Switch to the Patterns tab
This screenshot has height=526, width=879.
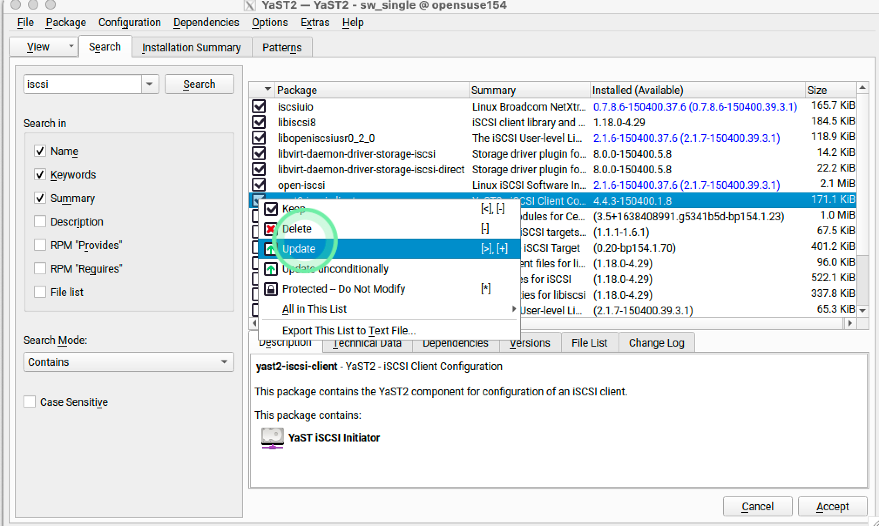pyautogui.click(x=282, y=47)
